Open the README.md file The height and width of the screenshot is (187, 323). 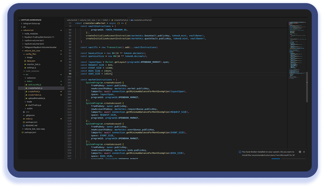pyautogui.click(x=32, y=126)
